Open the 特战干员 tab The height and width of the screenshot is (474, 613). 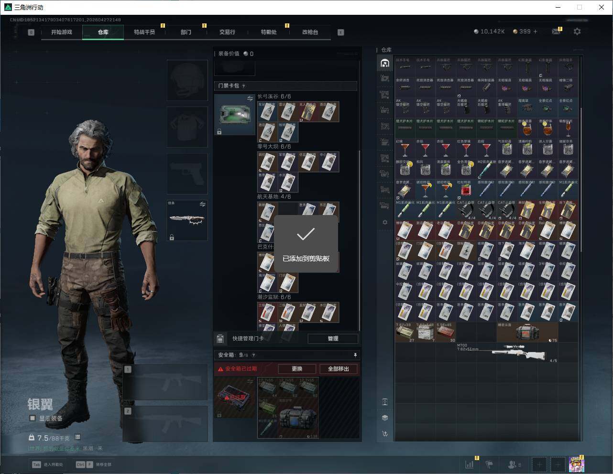pyautogui.click(x=144, y=32)
